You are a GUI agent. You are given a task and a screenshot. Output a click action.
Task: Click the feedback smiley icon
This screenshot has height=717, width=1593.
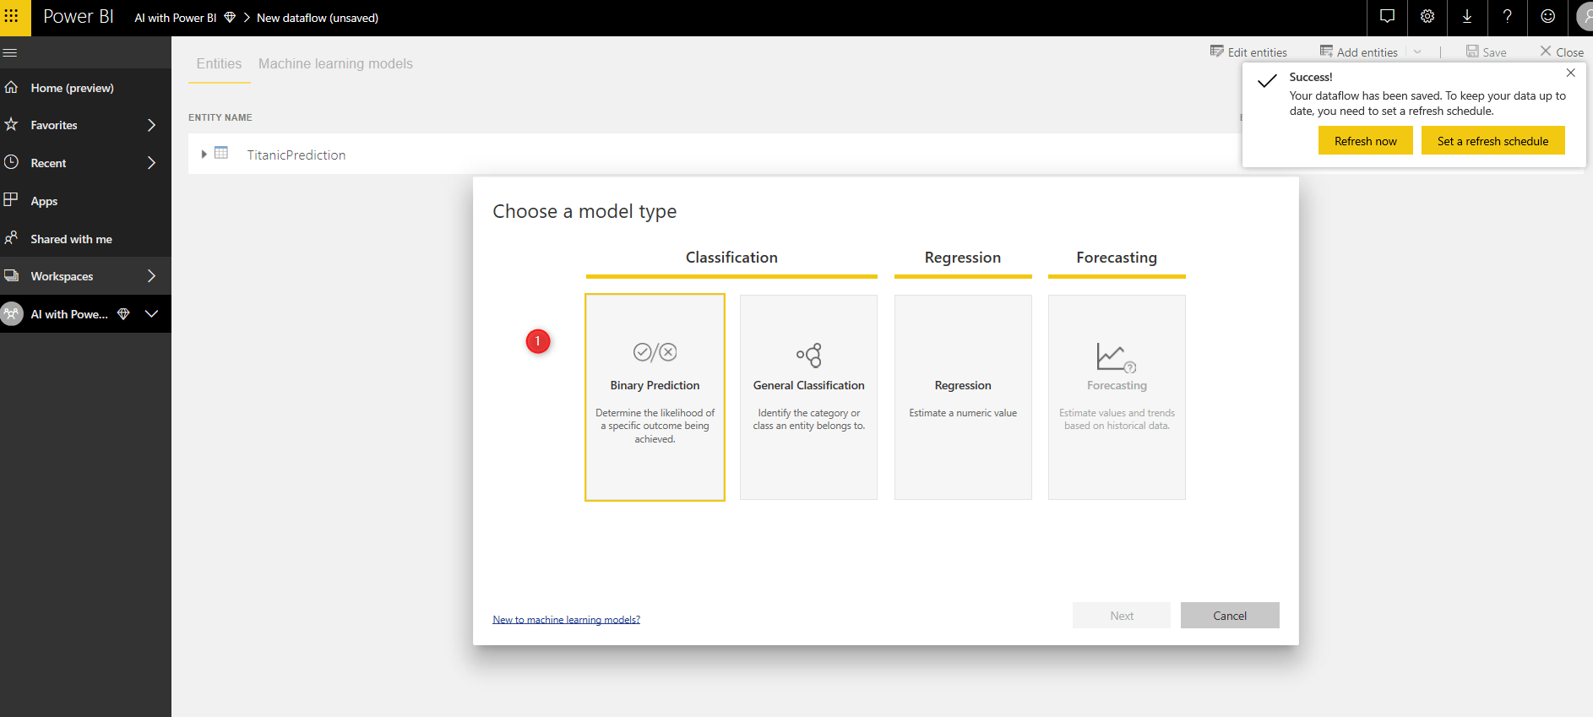pyautogui.click(x=1547, y=17)
